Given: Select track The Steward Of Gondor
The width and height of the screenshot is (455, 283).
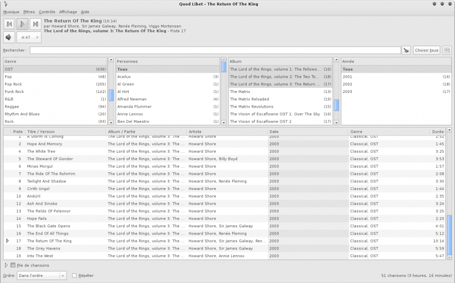Looking at the screenshot, I should tap(224, 159).
